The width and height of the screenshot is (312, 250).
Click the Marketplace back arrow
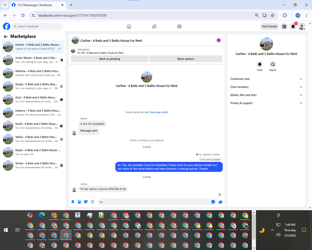click(6, 36)
